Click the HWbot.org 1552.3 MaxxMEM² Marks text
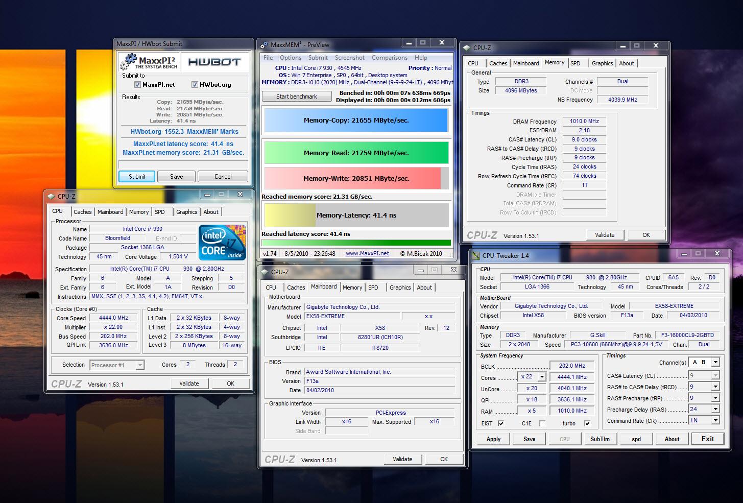Viewport: 743px width, 503px height. tap(184, 132)
